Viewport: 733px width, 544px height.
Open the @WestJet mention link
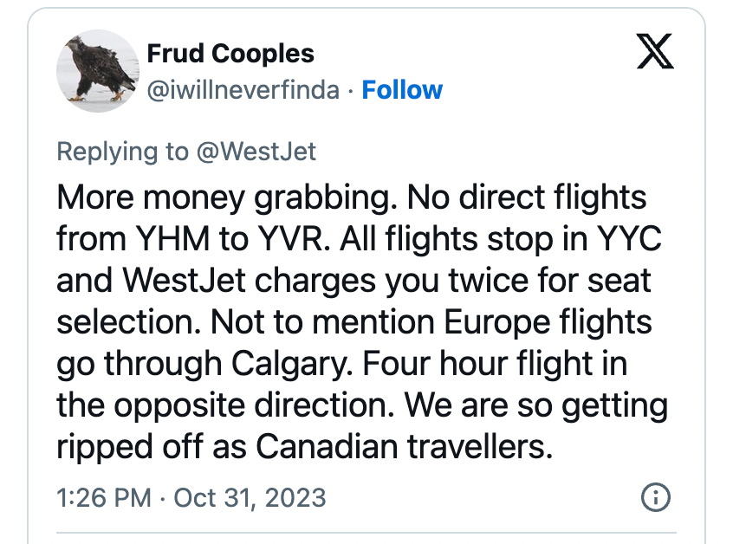click(x=256, y=152)
